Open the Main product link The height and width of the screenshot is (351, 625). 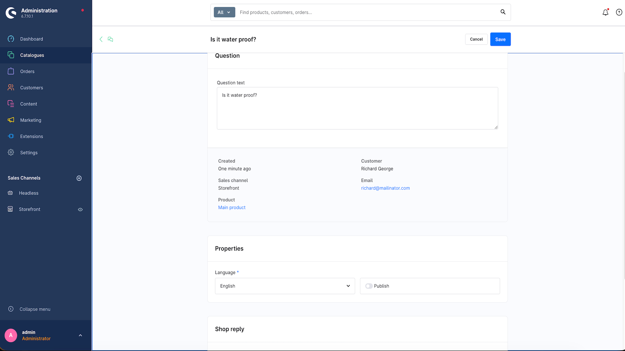[232, 208]
